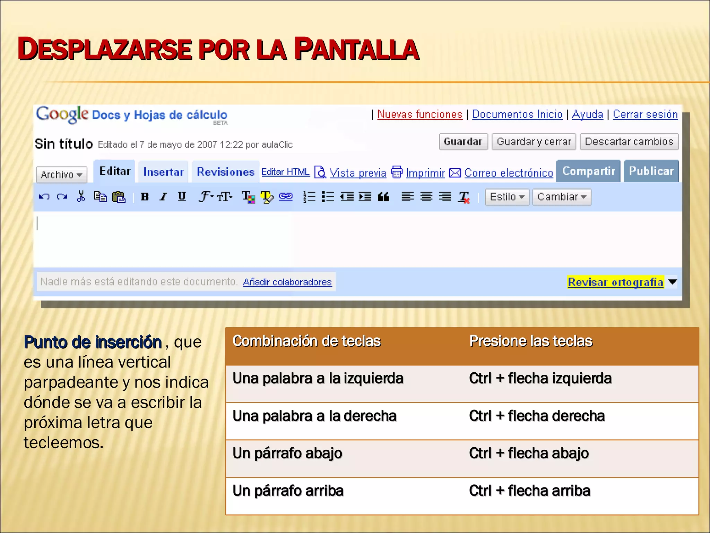Click the Copy icon

[x=101, y=197]
